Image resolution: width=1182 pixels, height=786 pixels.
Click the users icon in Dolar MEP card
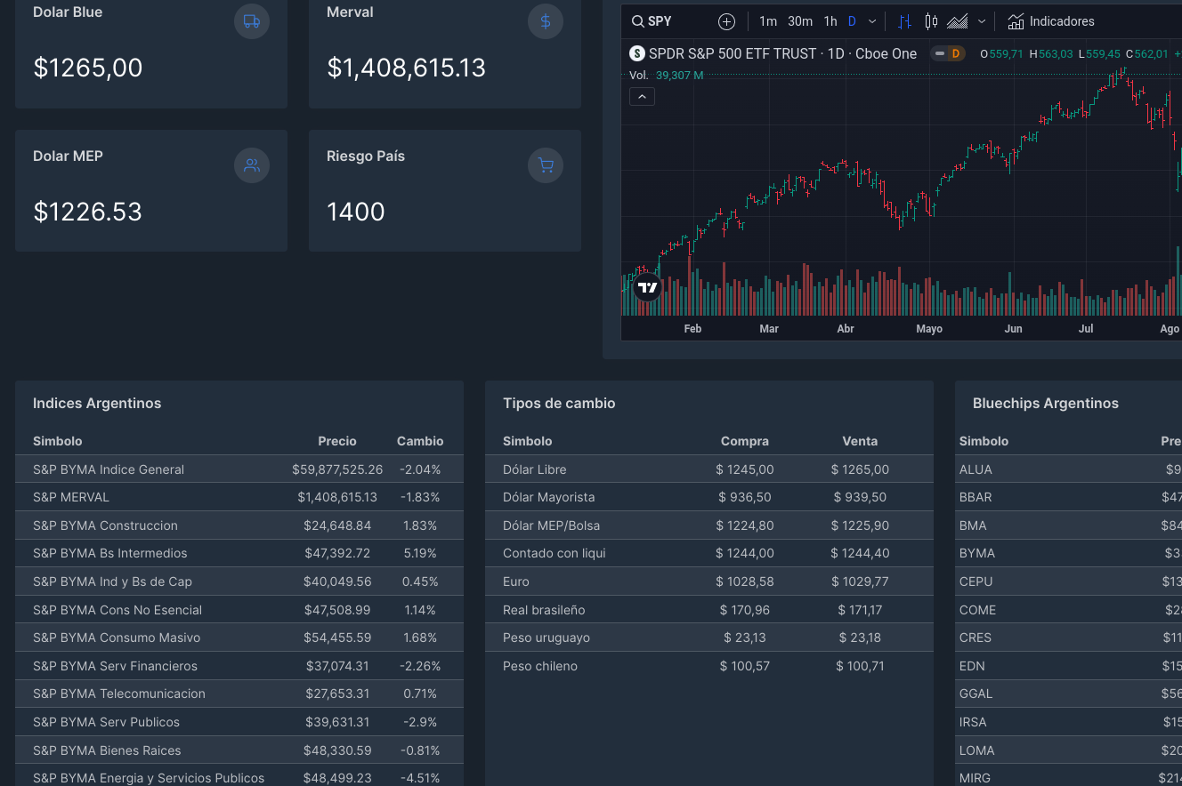click(x=252, y=165)
